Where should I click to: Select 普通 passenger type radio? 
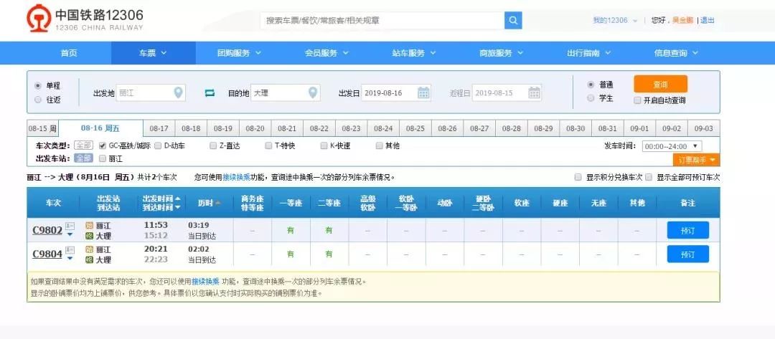pyautogui.click(x=591, y=85)
